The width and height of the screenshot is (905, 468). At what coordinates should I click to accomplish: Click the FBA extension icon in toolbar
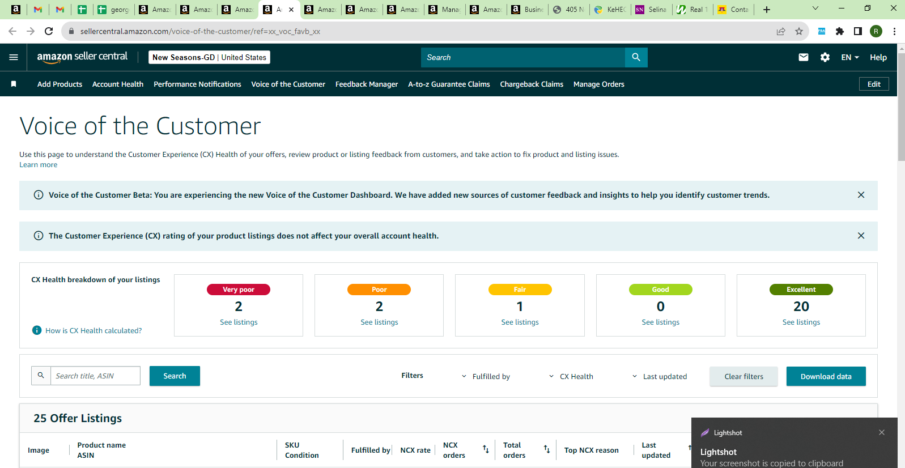click(822, 31)
